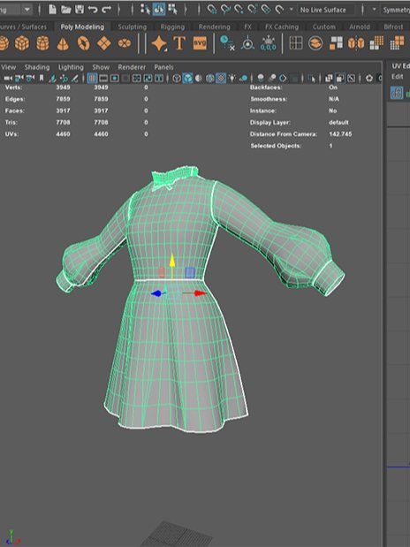Toggle use all lights bulb icon

pyautogui.click(x=232, y=78)
